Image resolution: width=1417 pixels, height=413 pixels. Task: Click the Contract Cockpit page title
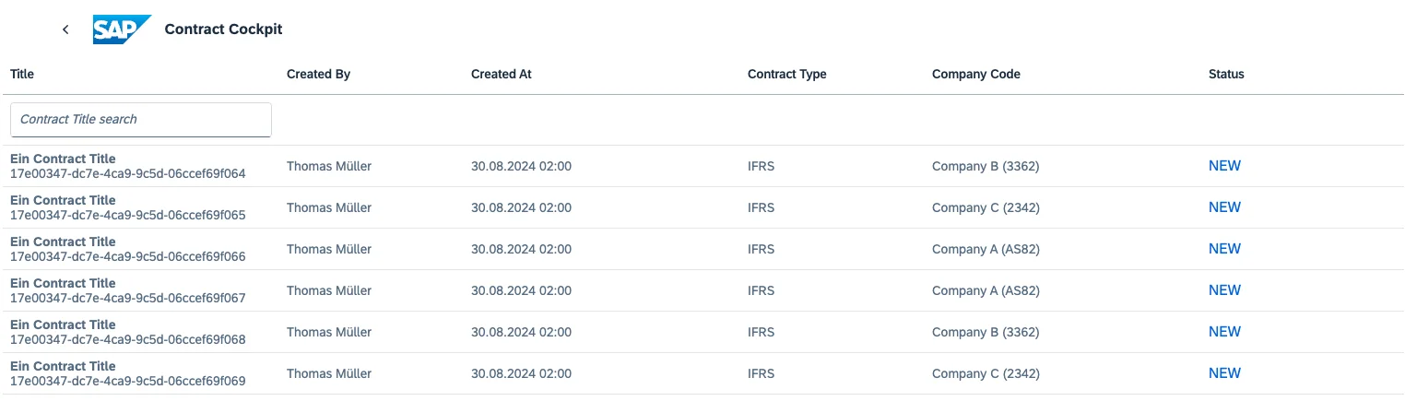[223, 29]
